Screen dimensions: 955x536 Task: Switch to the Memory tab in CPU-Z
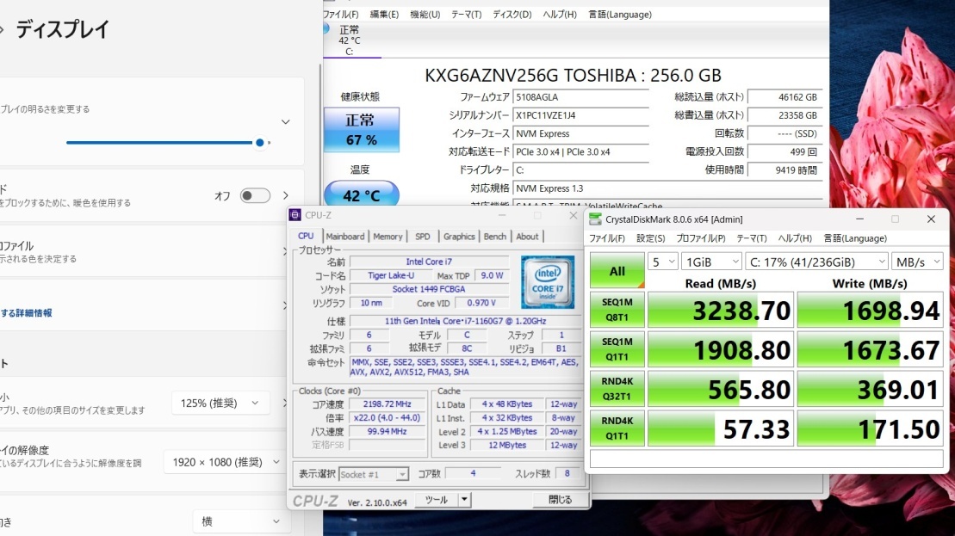pyautogui.click(x=388, y=236)
